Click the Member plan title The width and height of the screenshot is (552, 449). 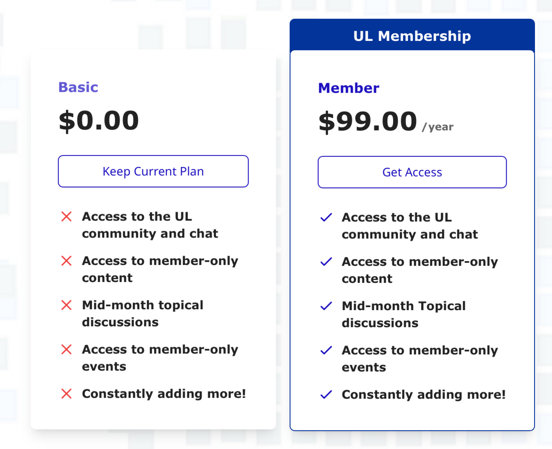349,88
